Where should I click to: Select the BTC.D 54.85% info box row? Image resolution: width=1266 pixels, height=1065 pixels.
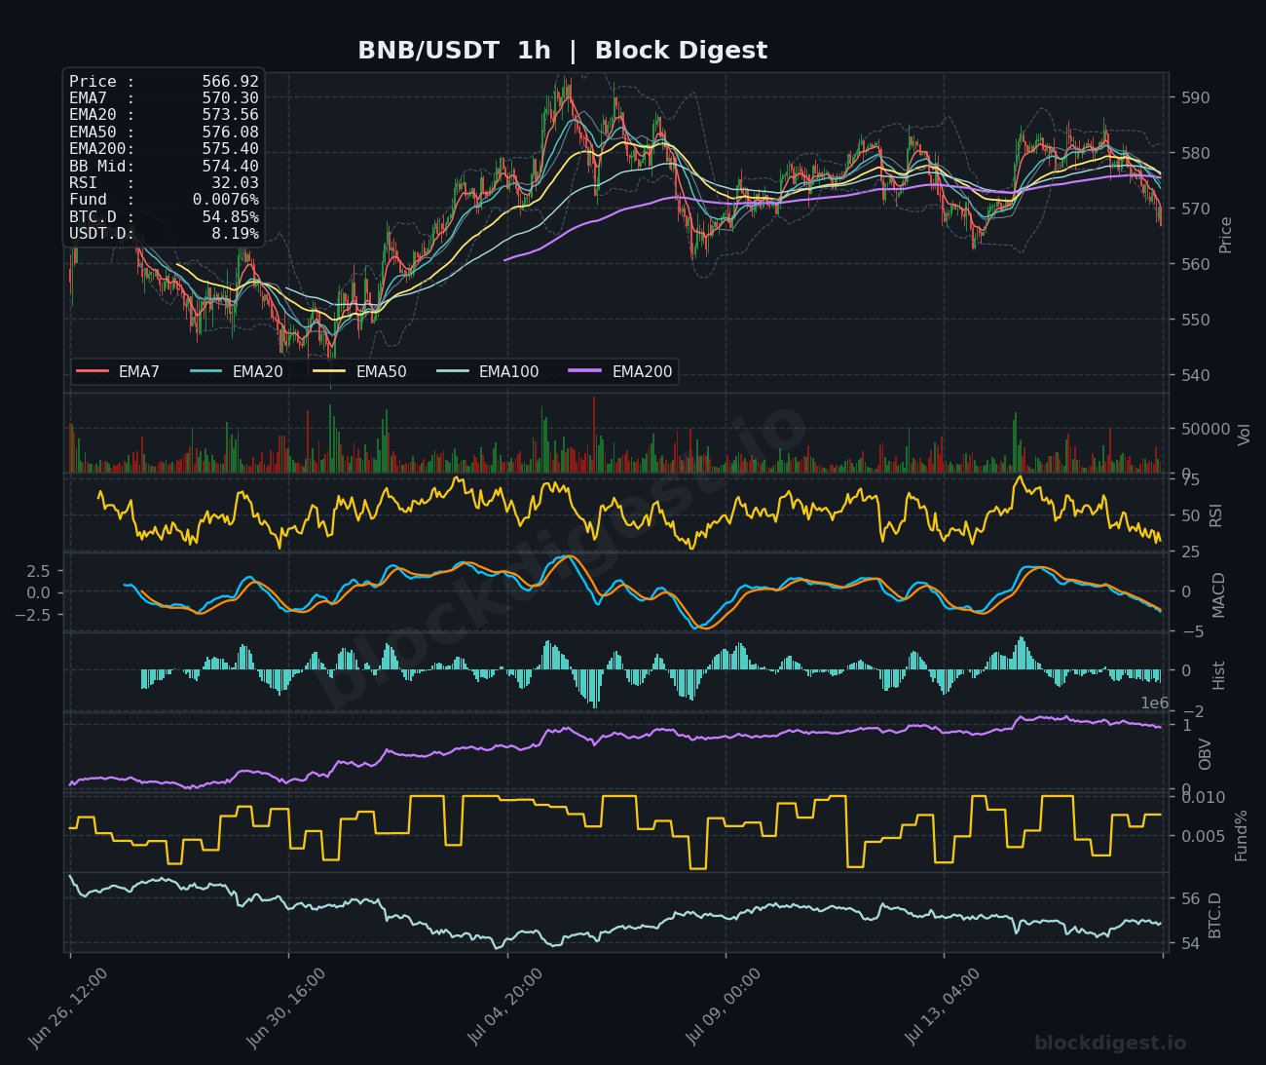tap(164, 216)
